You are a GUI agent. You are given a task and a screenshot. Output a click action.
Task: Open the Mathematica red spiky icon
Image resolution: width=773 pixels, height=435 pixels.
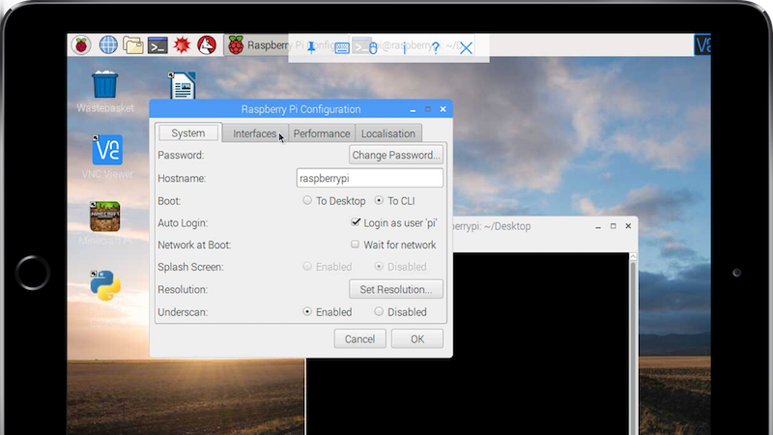(x=182, y=45)
